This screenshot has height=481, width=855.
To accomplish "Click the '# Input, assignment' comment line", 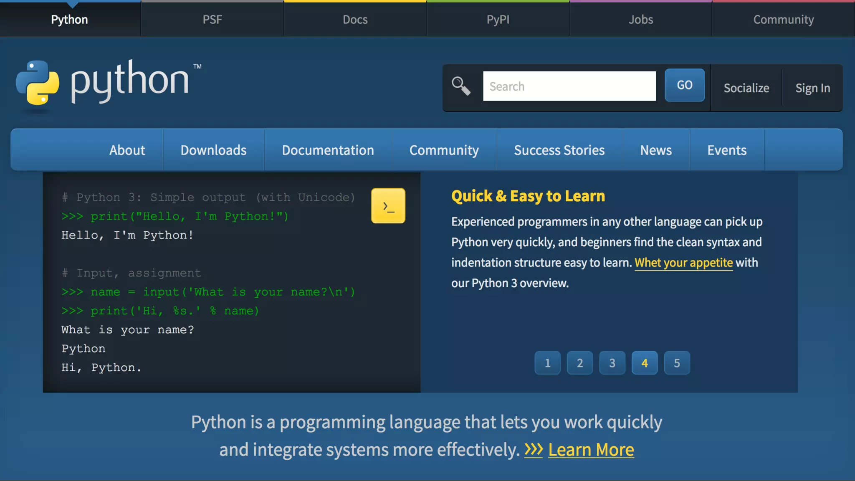I will click(x=132, y=273).
